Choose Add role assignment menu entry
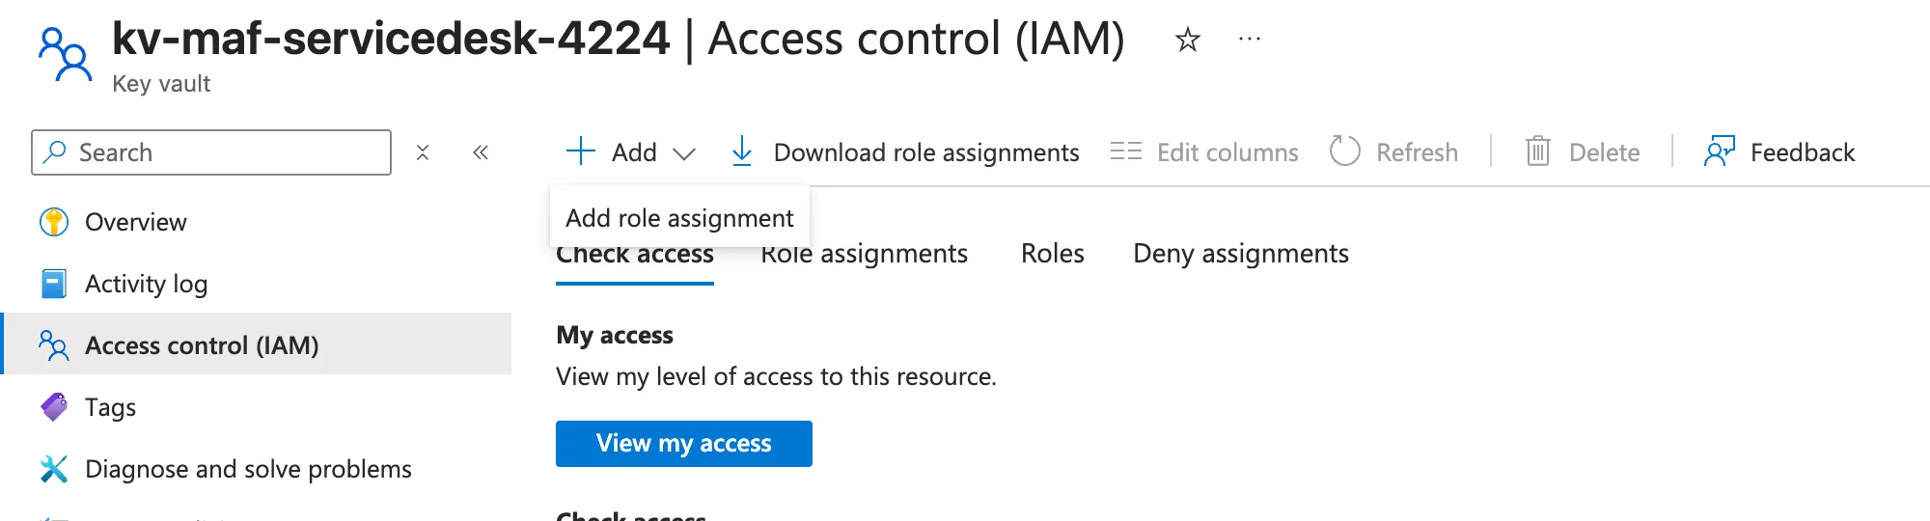 (x=679, y=218)
